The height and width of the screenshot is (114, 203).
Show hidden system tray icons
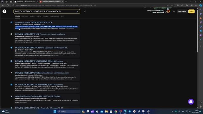point(172,111)
